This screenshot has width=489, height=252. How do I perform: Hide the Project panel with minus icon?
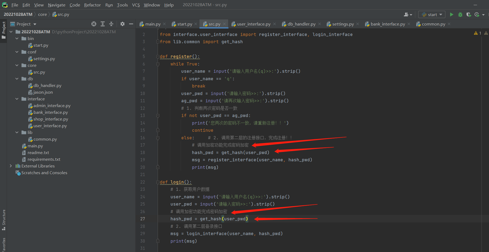(x=131, y=24)
